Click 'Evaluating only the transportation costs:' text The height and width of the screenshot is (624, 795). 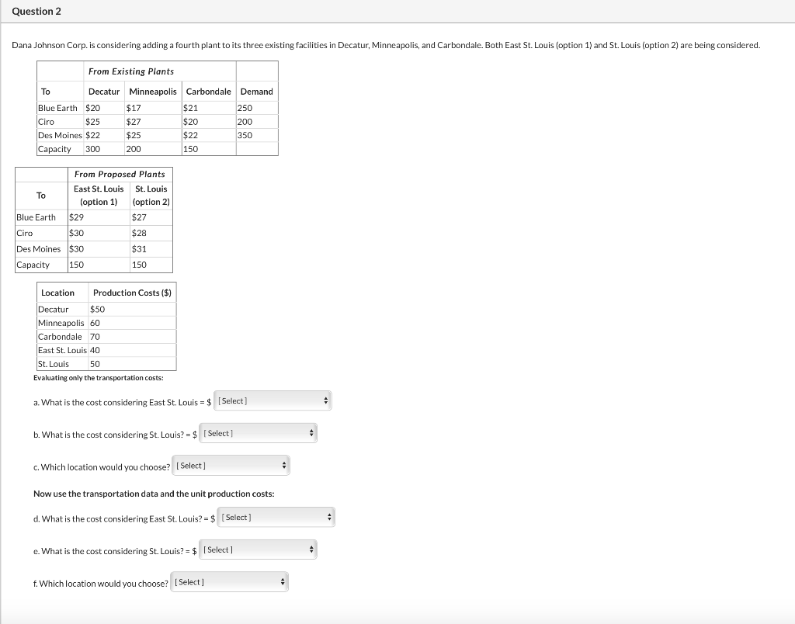[x=99, y=378]
